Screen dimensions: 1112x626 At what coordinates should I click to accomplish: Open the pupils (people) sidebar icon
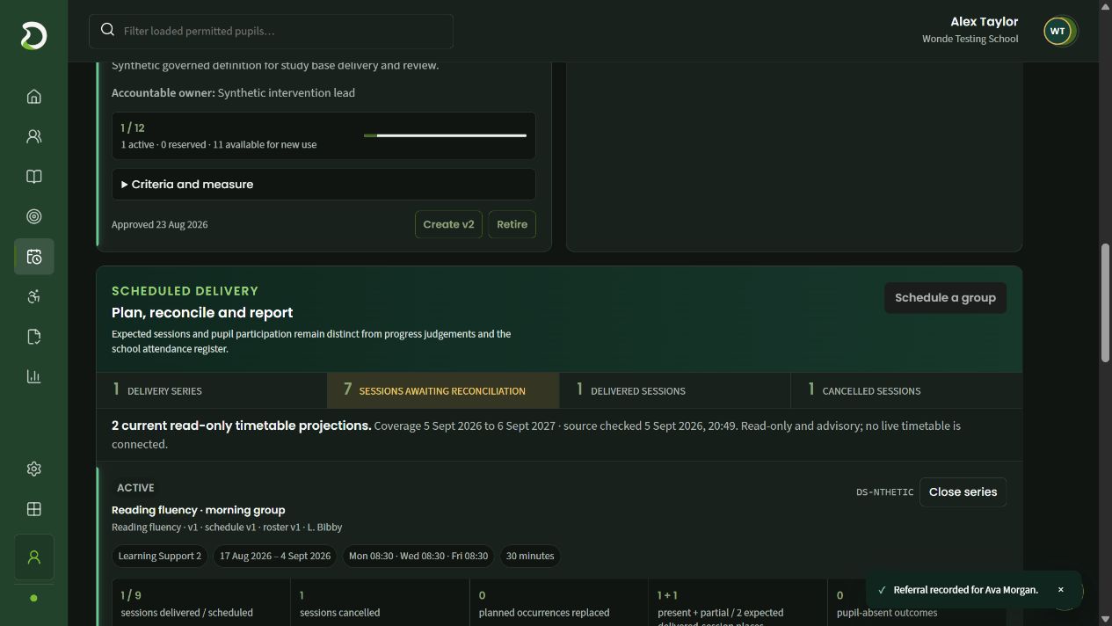33,136
